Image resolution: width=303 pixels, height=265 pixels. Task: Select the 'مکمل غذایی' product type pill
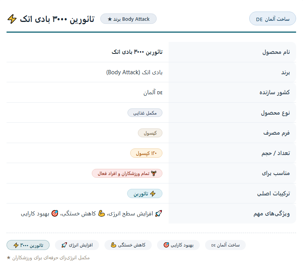click(x=145, y=113)
